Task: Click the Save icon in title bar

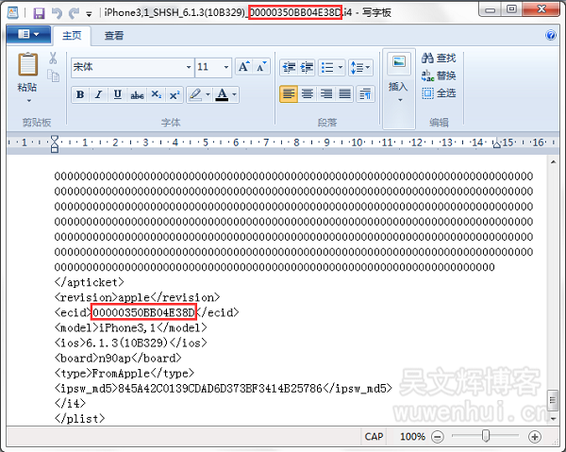Action: click(x=39, y=13)
